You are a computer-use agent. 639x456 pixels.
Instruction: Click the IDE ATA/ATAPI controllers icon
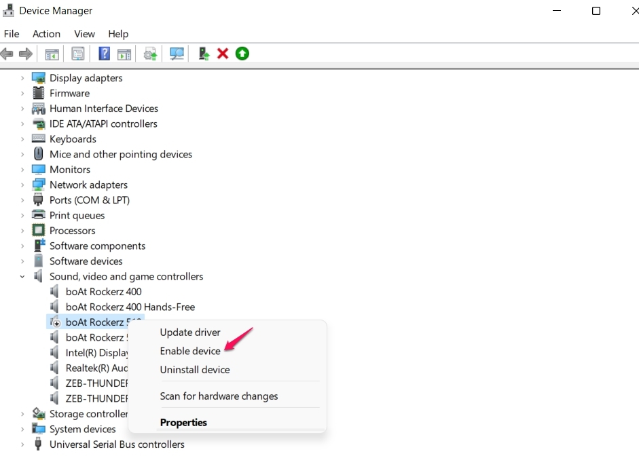38,123
